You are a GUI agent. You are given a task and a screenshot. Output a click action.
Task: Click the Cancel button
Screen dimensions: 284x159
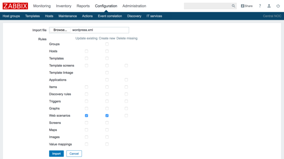tap(74, 154)
